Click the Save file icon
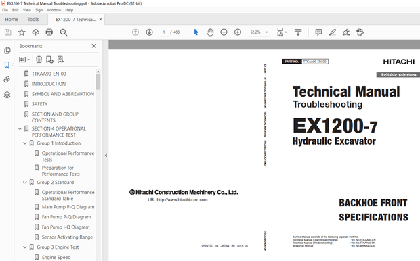Image resolution: width=420 pixels, height=261 pixels. (7, 32)
